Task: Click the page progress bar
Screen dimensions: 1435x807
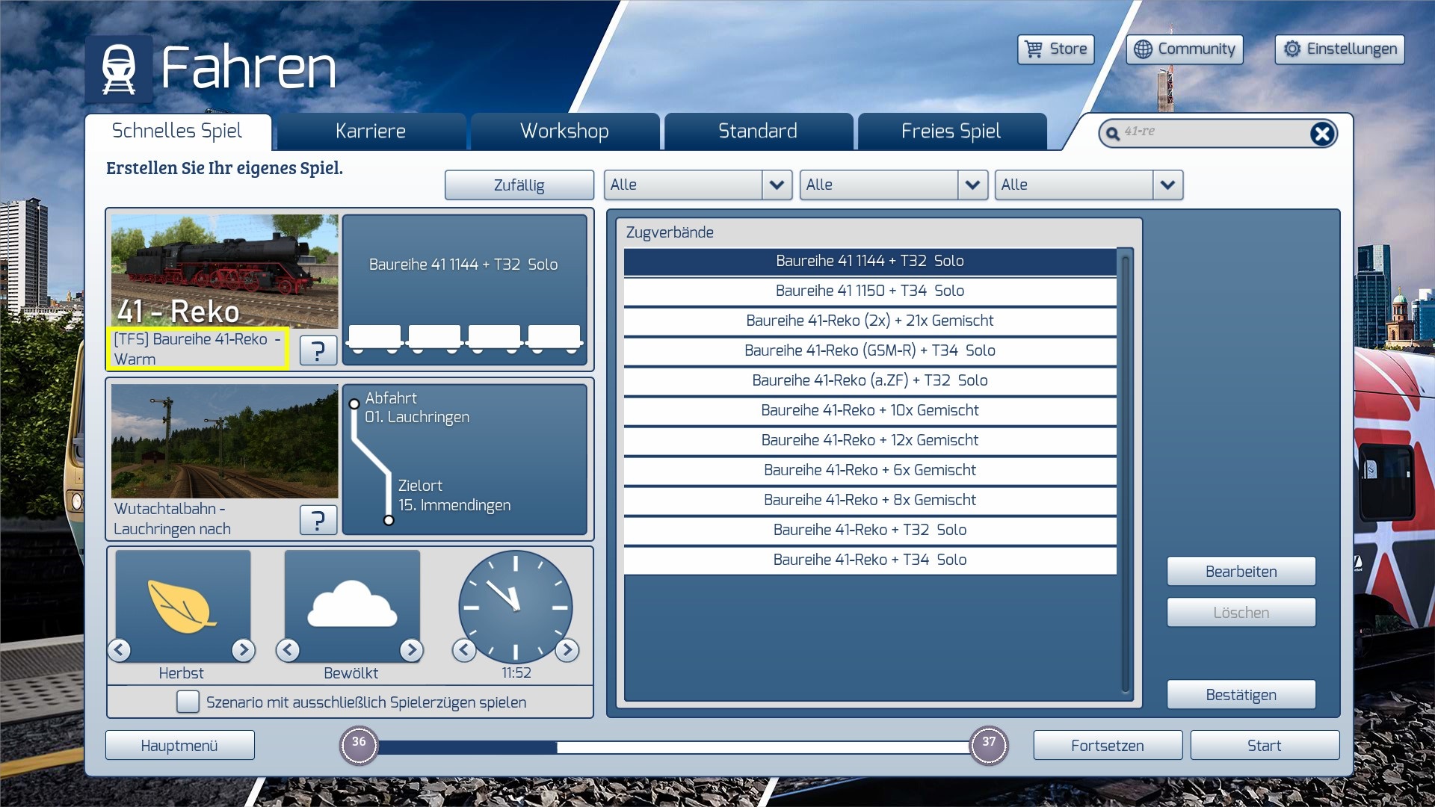Action: (x=673, y=746)
